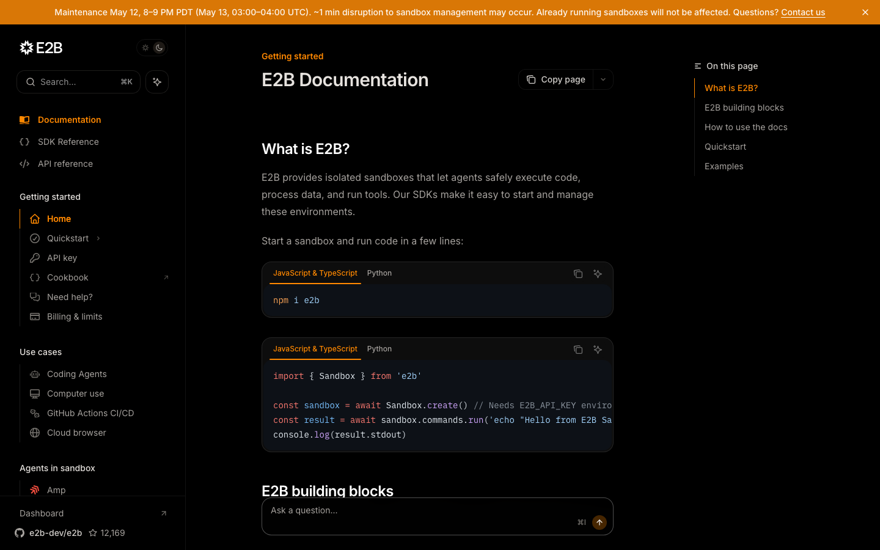Screen dimensions: 880x550
Task: Ask AI about import Sandbox block
Action: (598, 350)
